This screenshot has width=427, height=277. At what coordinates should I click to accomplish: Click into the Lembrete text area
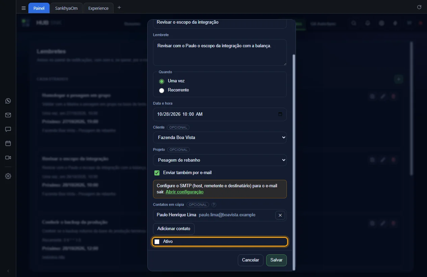pyautogui.click(x=220, y=52)
